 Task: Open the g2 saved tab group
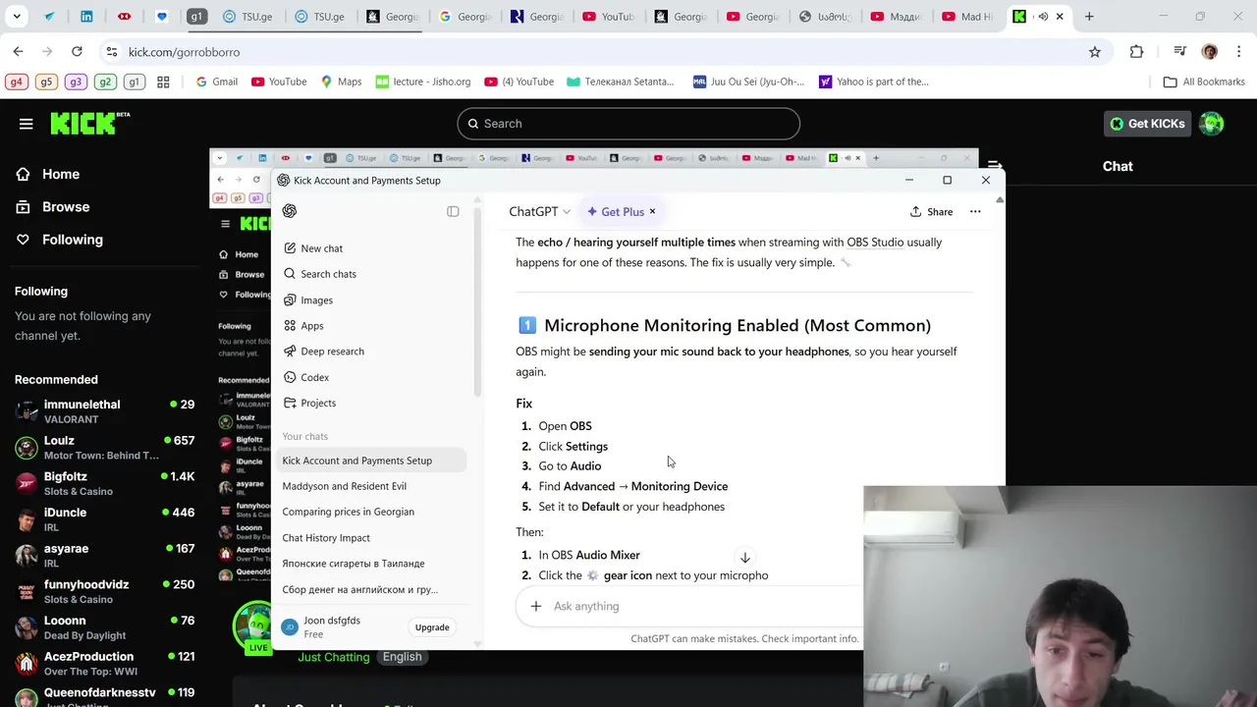pyautogui.click(x=105, y=82)
